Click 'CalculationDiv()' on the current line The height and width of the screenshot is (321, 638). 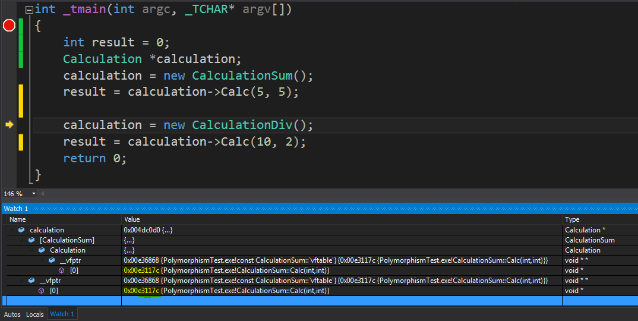click(x=249, y=125)
